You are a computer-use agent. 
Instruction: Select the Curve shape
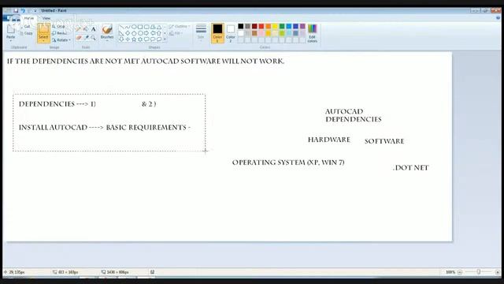(128, 27)
